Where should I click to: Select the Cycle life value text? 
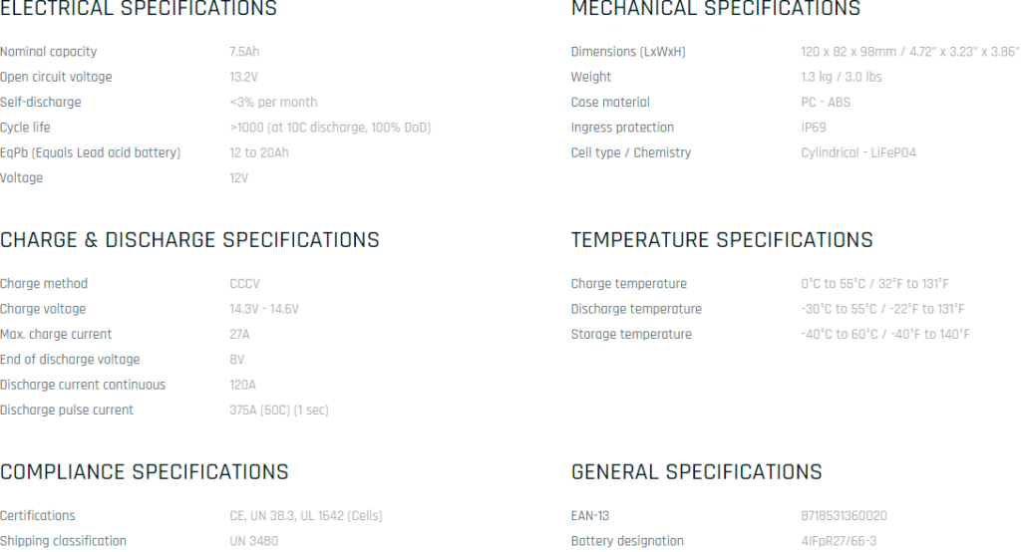(330, 128)
